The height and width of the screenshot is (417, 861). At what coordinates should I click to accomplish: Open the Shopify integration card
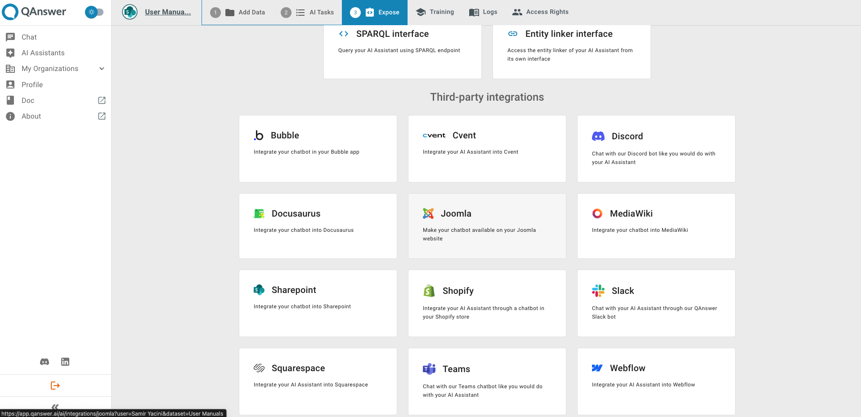[487, 303]
